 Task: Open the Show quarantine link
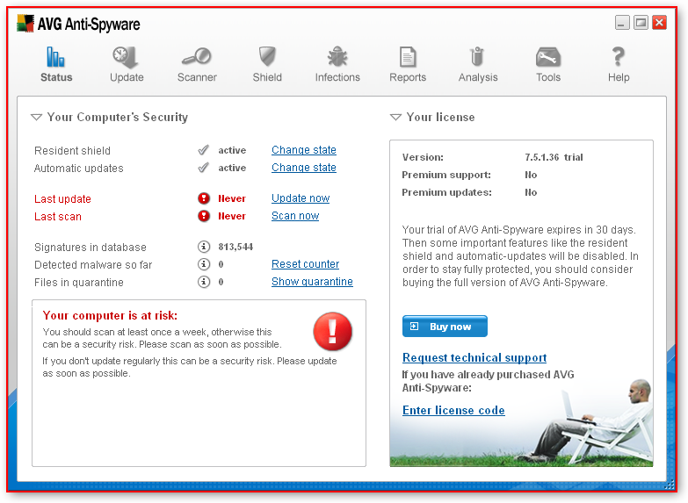[x=312, y=282]
